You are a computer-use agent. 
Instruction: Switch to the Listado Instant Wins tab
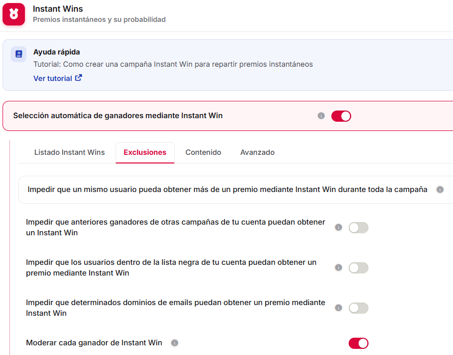pyautogui.click(x=69, y=152)
